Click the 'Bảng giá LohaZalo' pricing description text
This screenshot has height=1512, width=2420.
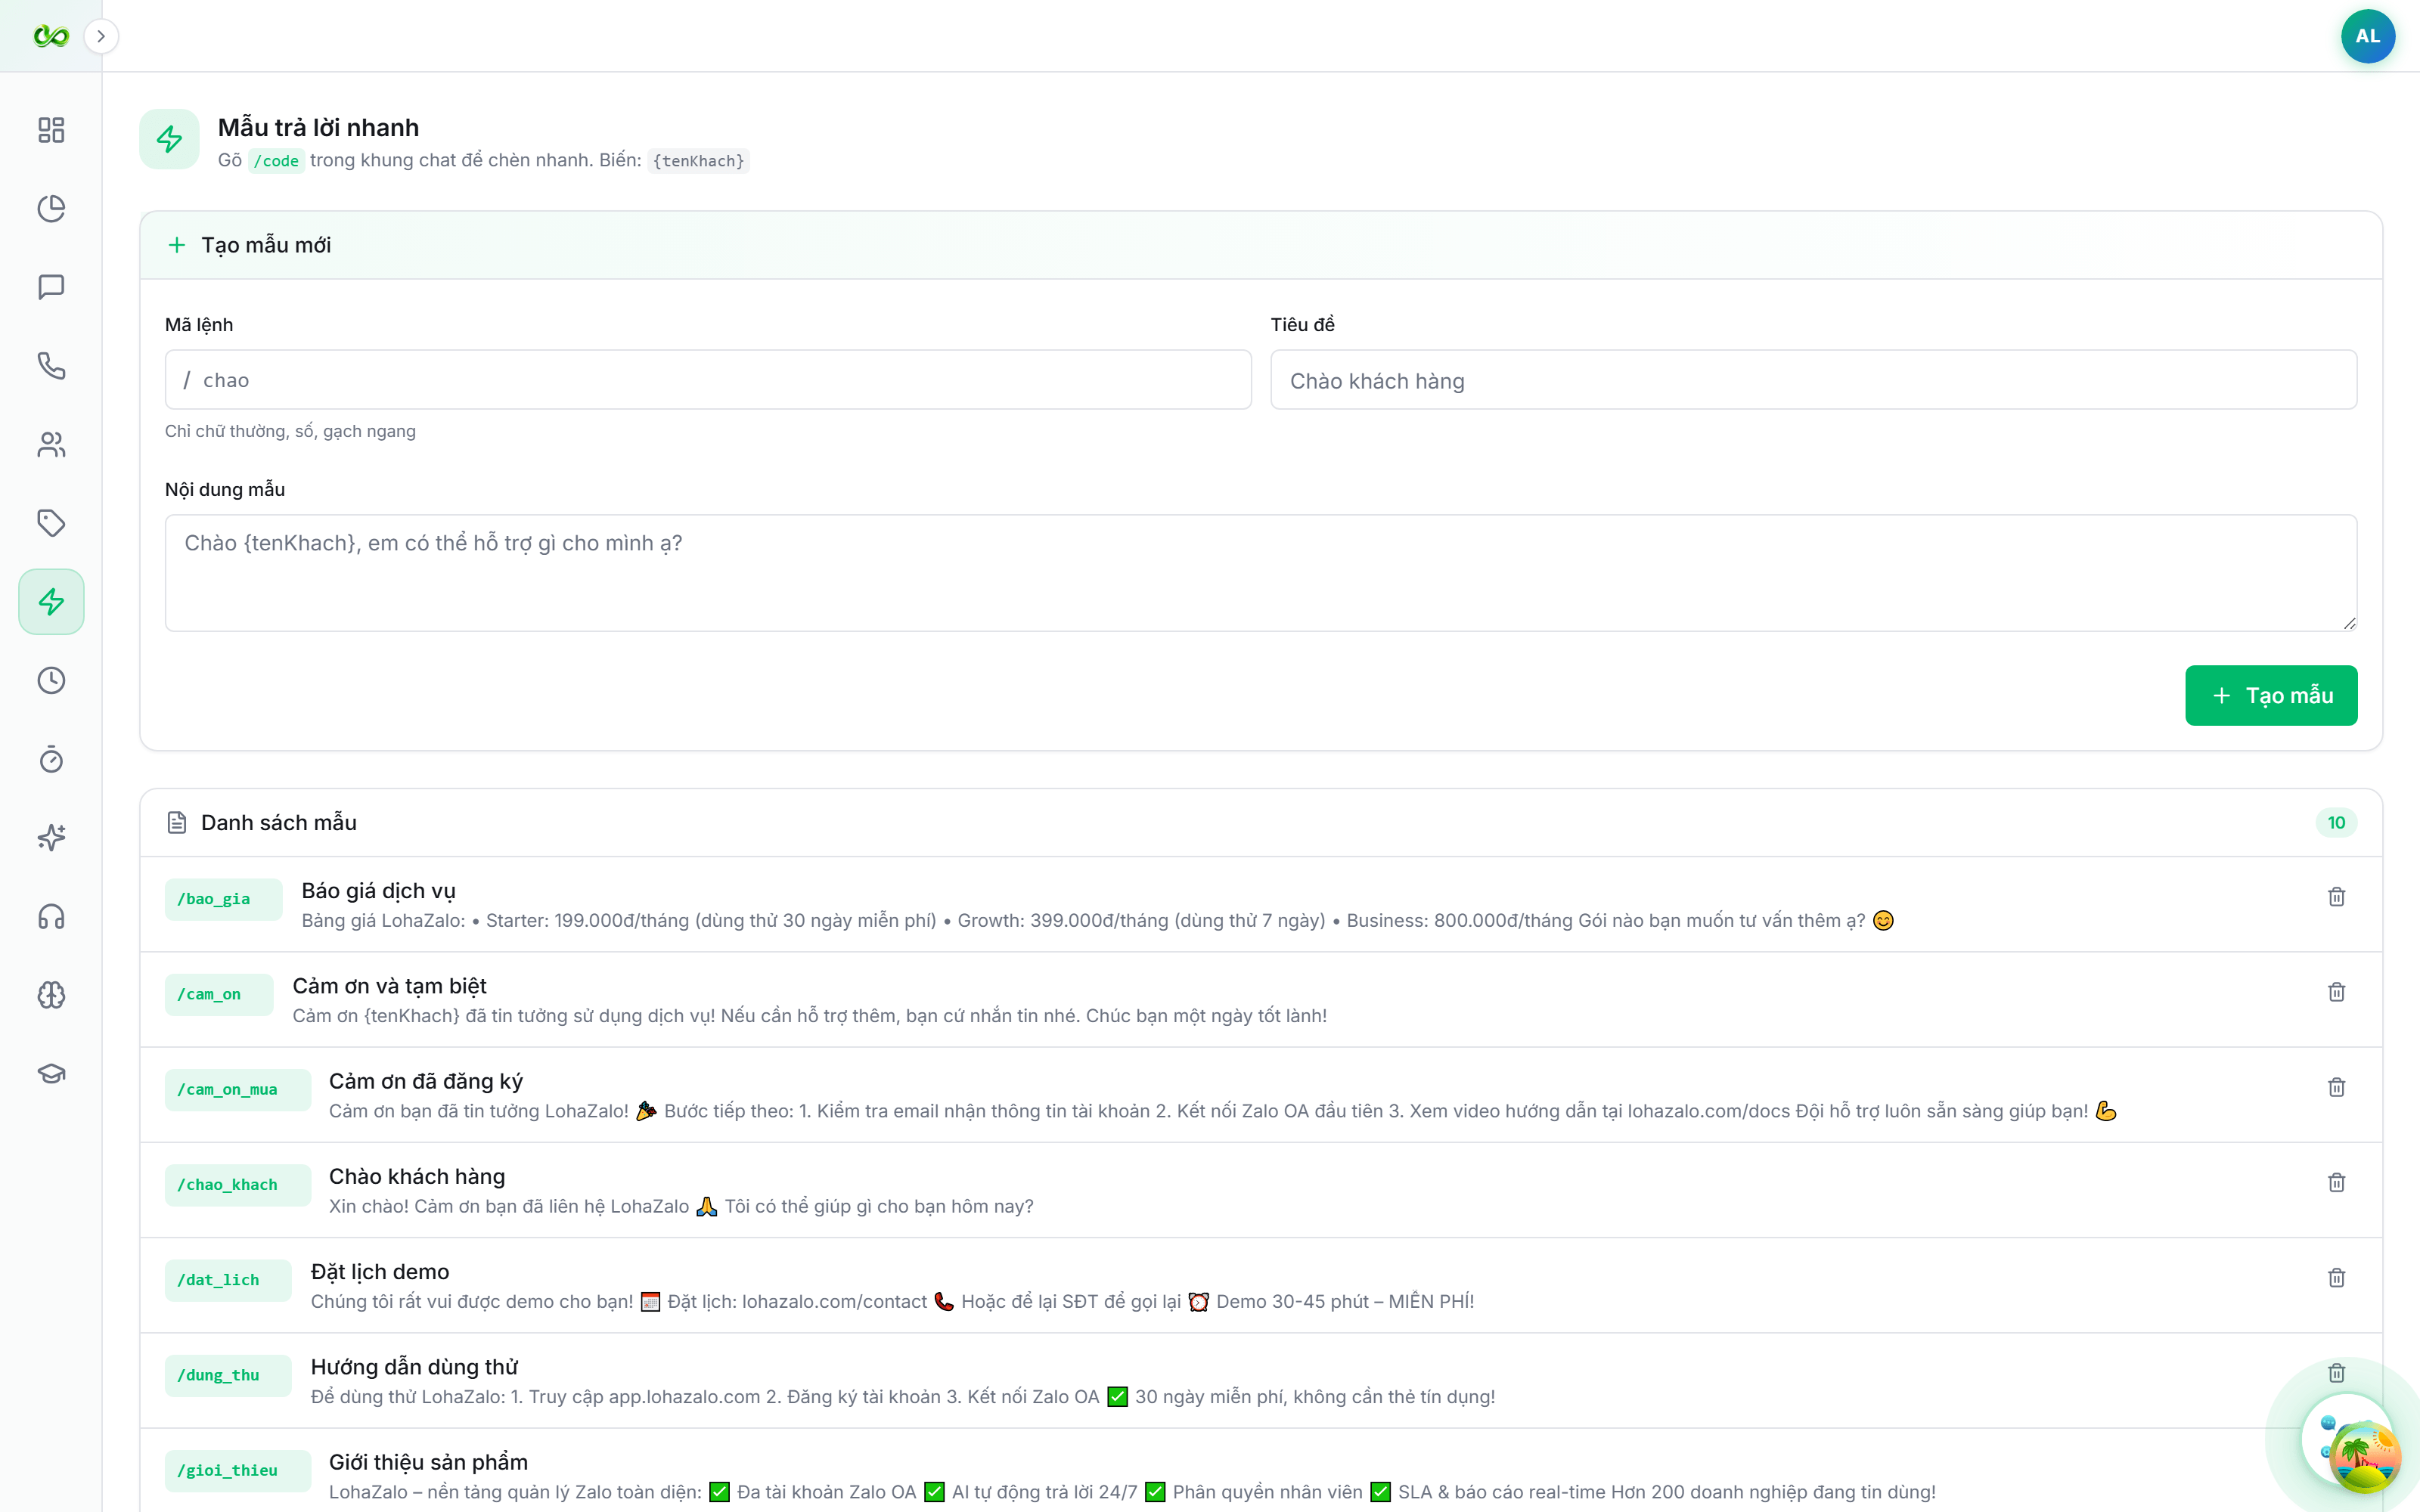pos(1098,921)
